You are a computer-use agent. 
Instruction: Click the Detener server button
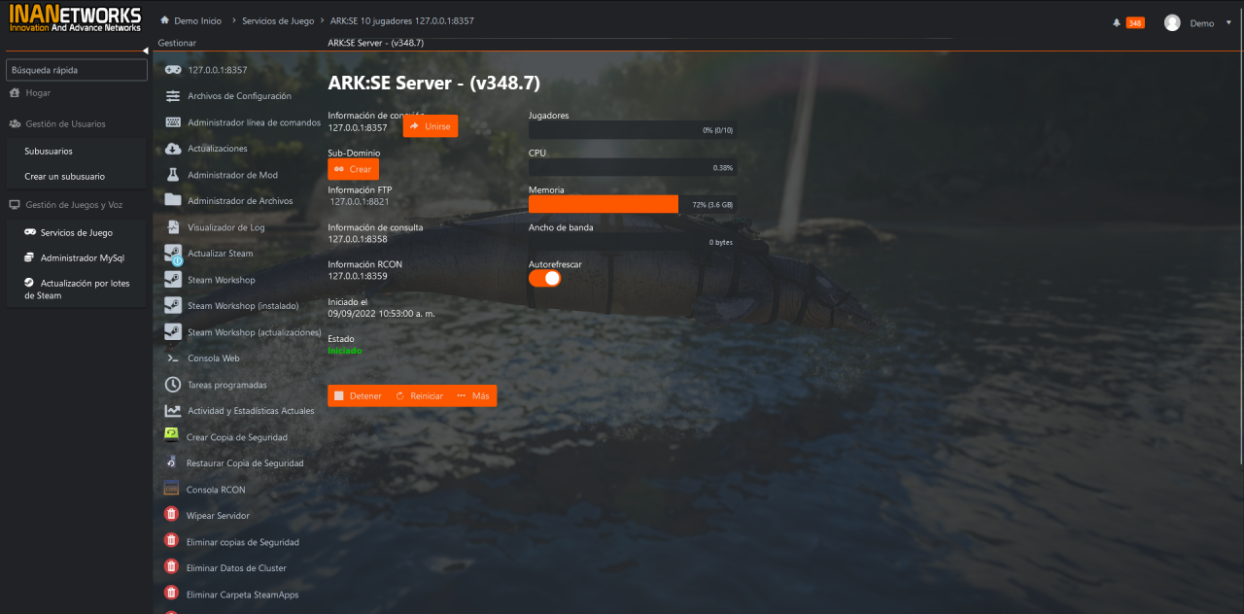pyautogui.click(x=358, y=396)
